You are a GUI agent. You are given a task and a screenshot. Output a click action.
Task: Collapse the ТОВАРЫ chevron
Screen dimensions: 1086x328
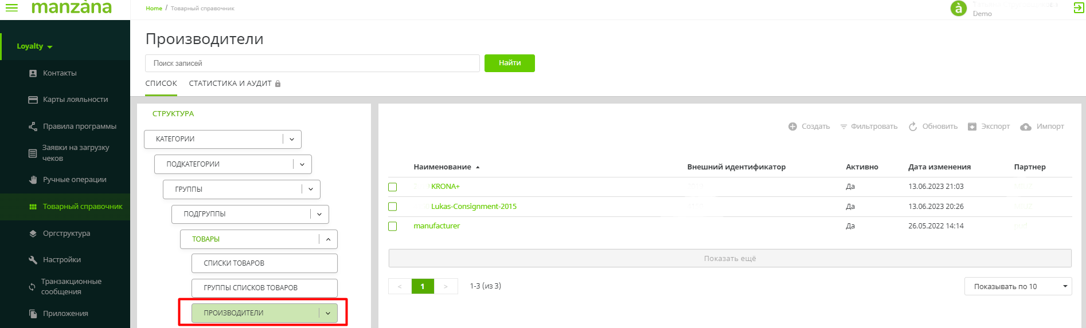(328, 239)
